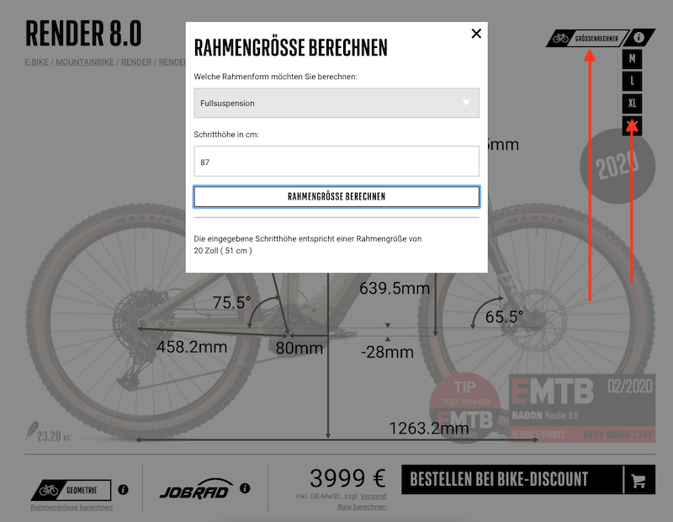Select frame size M
The image size is (673, 522).
click(632, 59)
